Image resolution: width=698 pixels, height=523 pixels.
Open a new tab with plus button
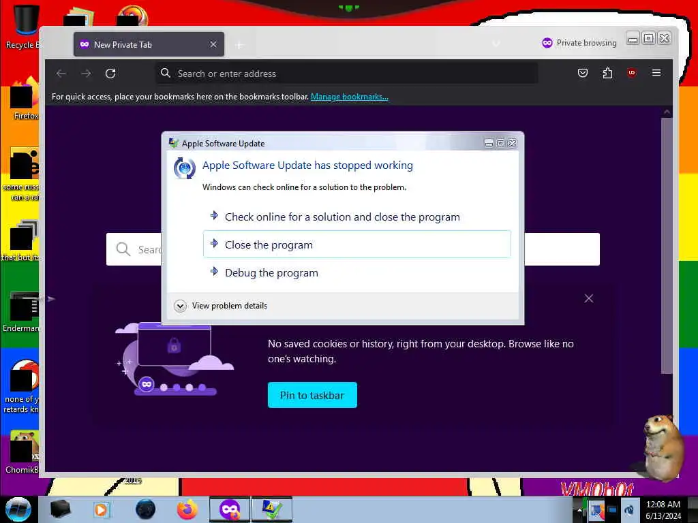(x=239, y=45)
